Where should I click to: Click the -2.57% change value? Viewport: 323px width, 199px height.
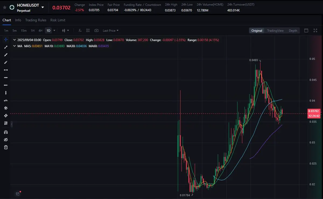click(x=79, y=10)
